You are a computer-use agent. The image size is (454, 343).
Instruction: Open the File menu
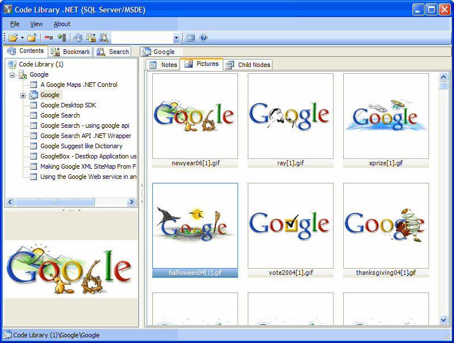[15, 24]
